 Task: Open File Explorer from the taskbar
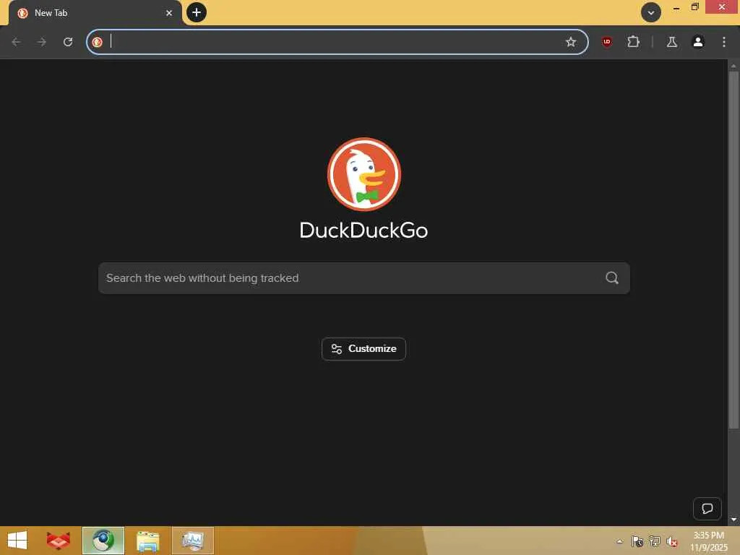(147, 541)
